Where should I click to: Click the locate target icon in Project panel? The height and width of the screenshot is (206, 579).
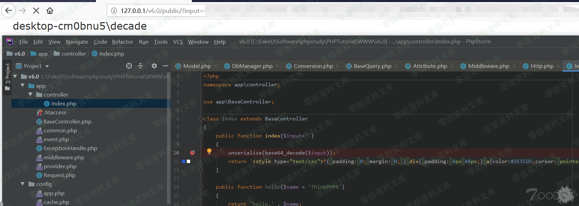point(129,66)
